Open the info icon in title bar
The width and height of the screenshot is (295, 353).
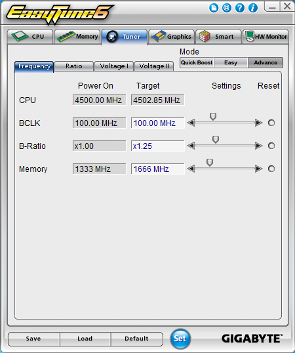pos(253,8)
